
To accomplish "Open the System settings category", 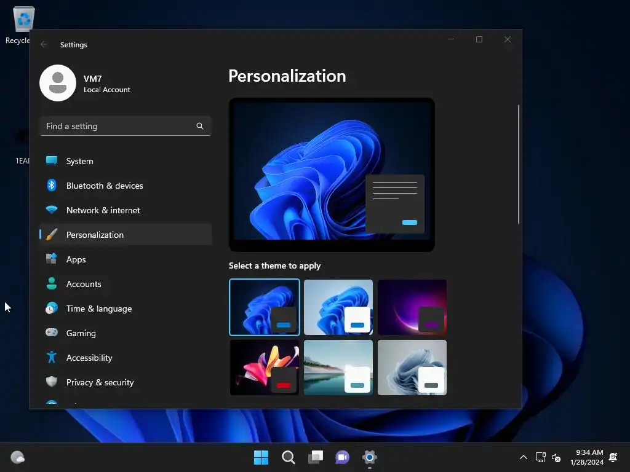I will tap(126, 161).
